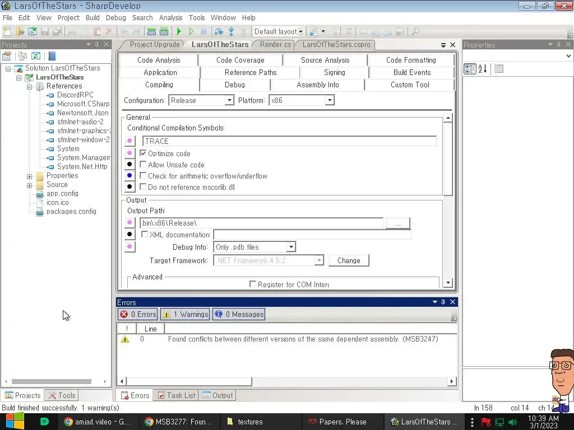
Task: Expand the Source folder node
Action: coord(30,185)
